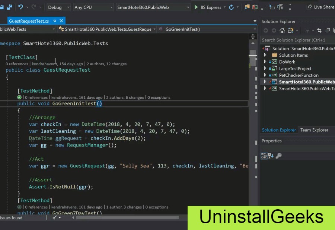Open the undo history dropdown arrow
This screenshot has height=230, width=335.
pyautogui.click(x=27, y=7)
